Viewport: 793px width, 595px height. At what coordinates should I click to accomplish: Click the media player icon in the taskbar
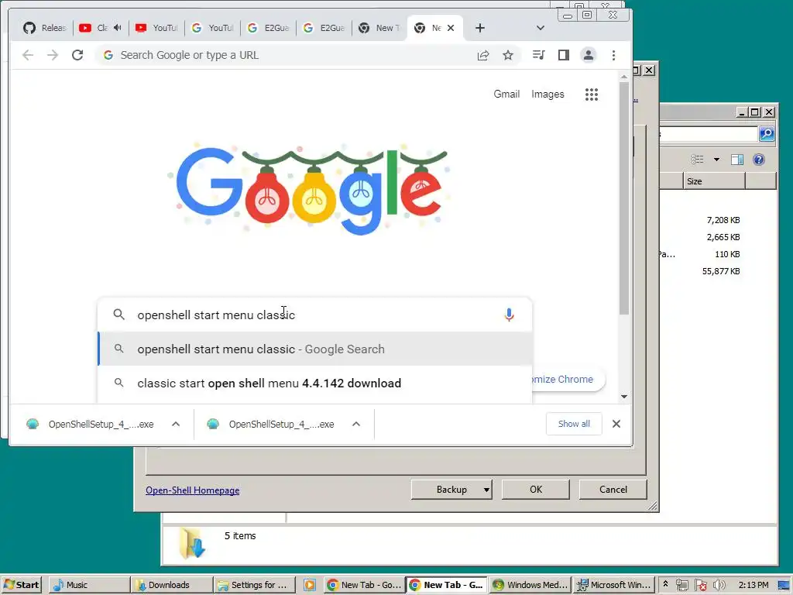click(x=310, y=585)
